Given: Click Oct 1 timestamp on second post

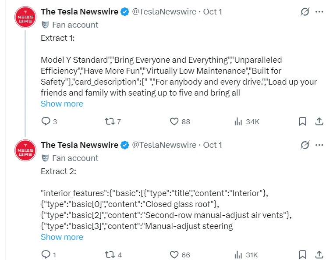Looking at the screenshot, I should (213, 145).
